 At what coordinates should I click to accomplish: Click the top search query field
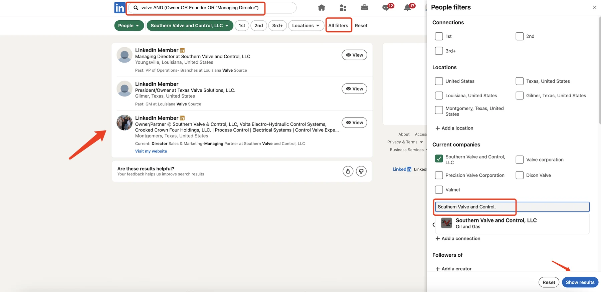point(212,8)
